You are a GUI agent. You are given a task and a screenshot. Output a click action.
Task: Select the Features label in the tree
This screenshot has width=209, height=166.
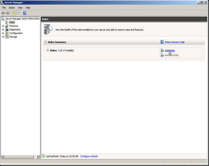tap(14, 26)
